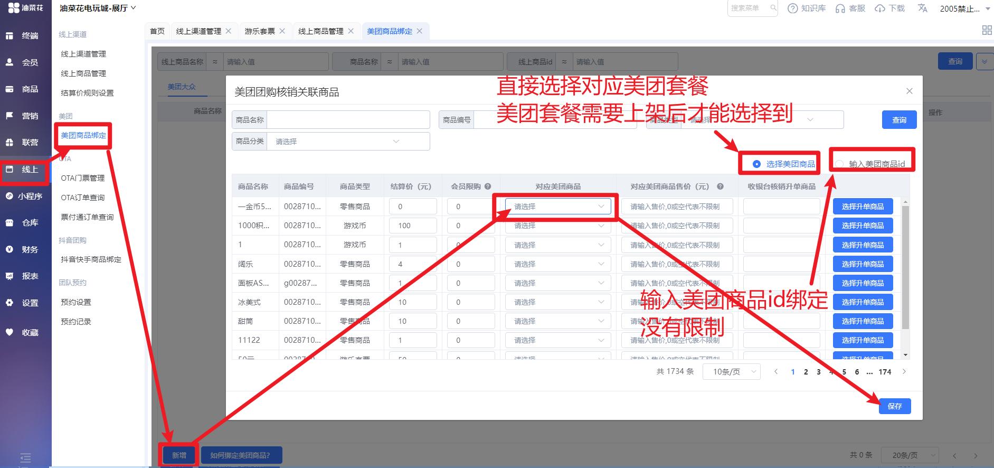Open 对应美团商品 dropdown for 甜筒 row
The height and width of the screenshot is (468, 994).
coord(558,321)
